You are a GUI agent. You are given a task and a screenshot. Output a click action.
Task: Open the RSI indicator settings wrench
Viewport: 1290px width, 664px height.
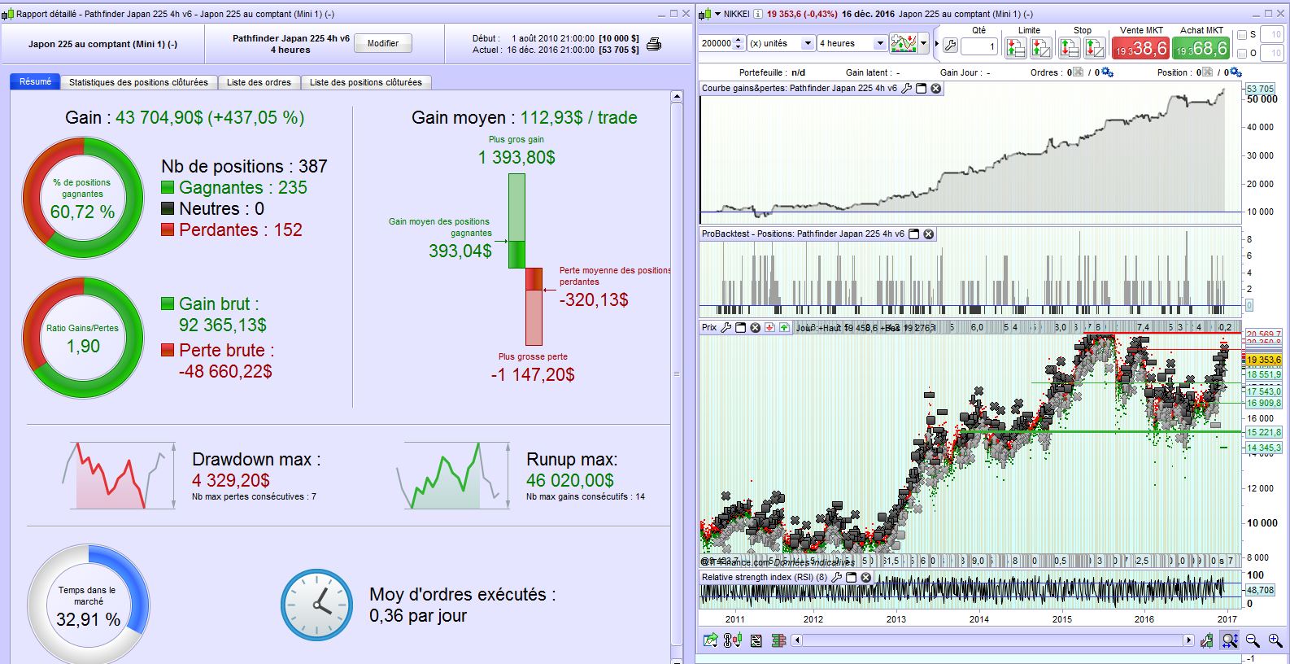[x=836, y=578]
